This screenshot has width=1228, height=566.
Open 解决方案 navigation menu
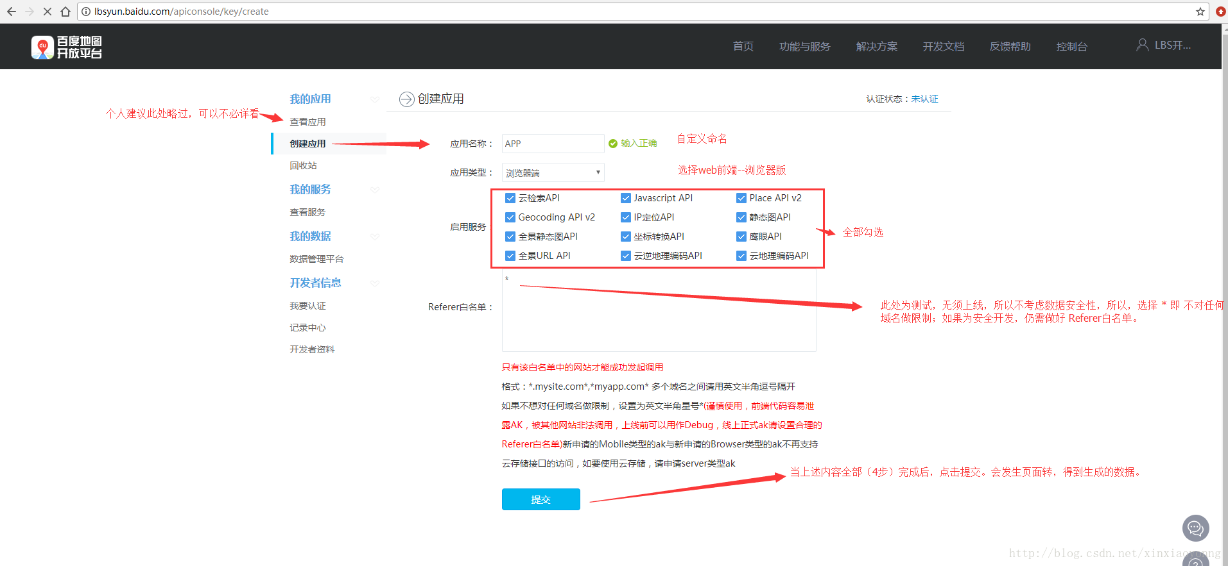877,46
